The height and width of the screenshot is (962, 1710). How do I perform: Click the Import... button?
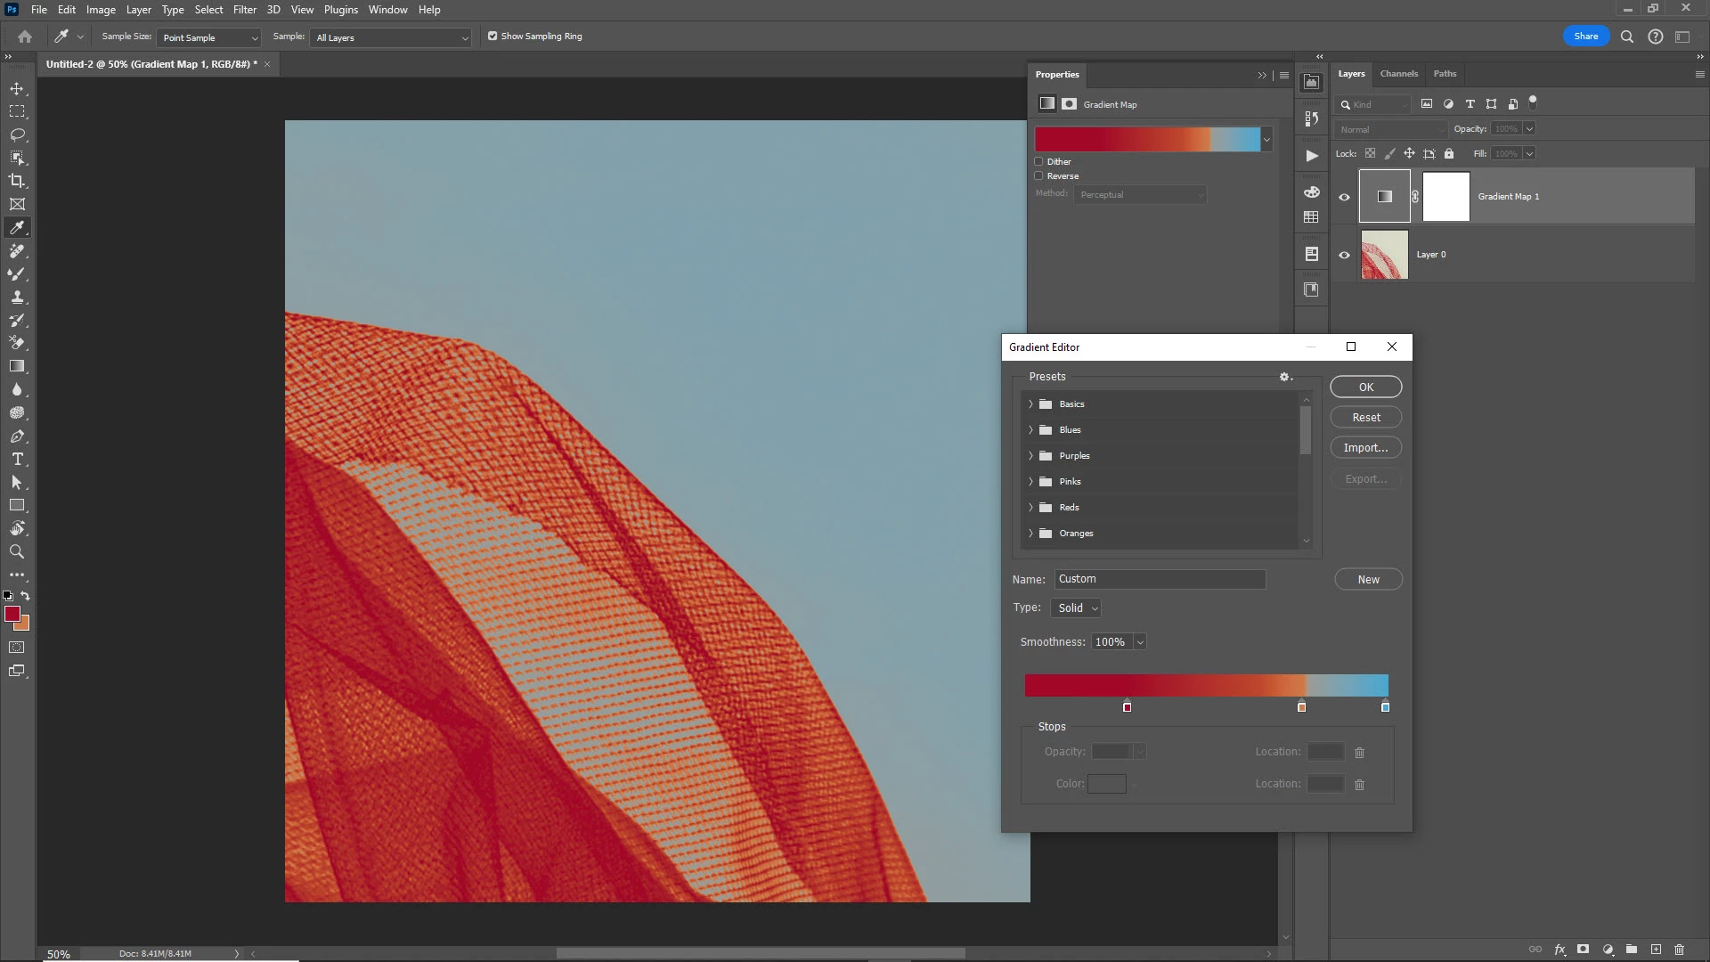click(x=1365, y=448)
